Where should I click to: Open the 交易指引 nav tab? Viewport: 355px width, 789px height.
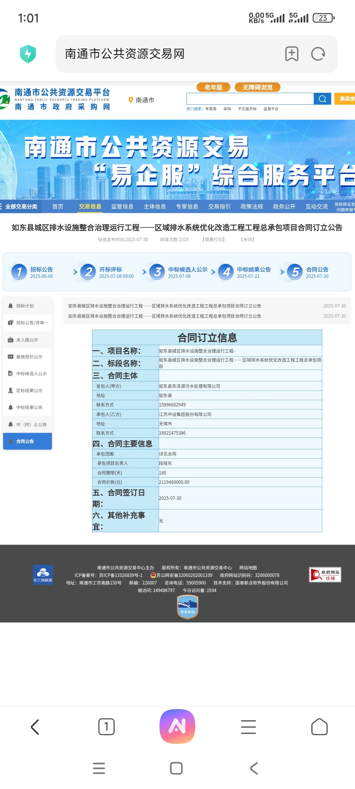pos(219,207)
